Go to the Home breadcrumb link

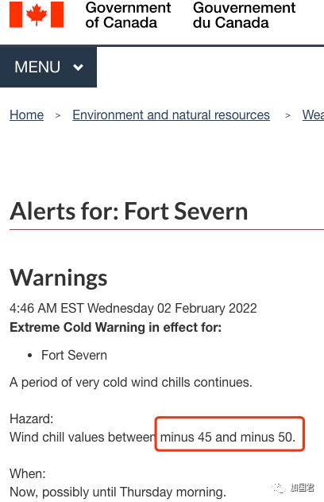[x=26, y=115]
